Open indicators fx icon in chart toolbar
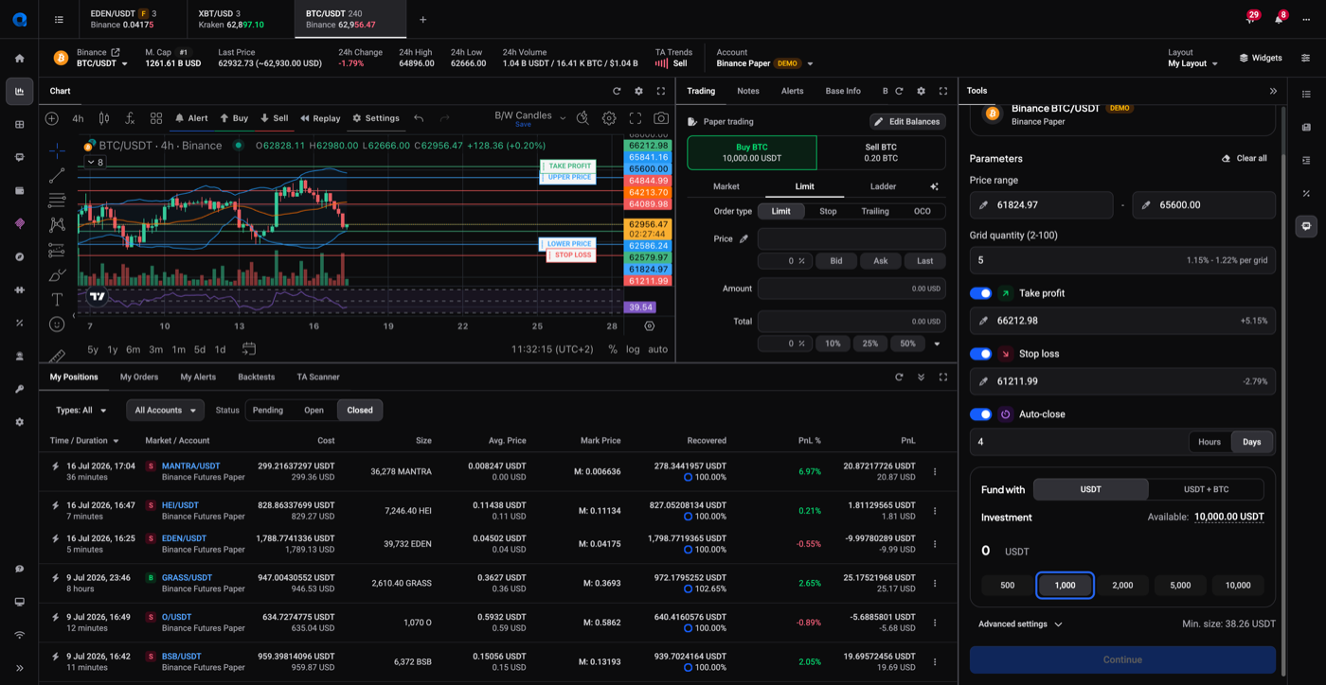This screenshot has width=1326, height=685. point(130,118)
